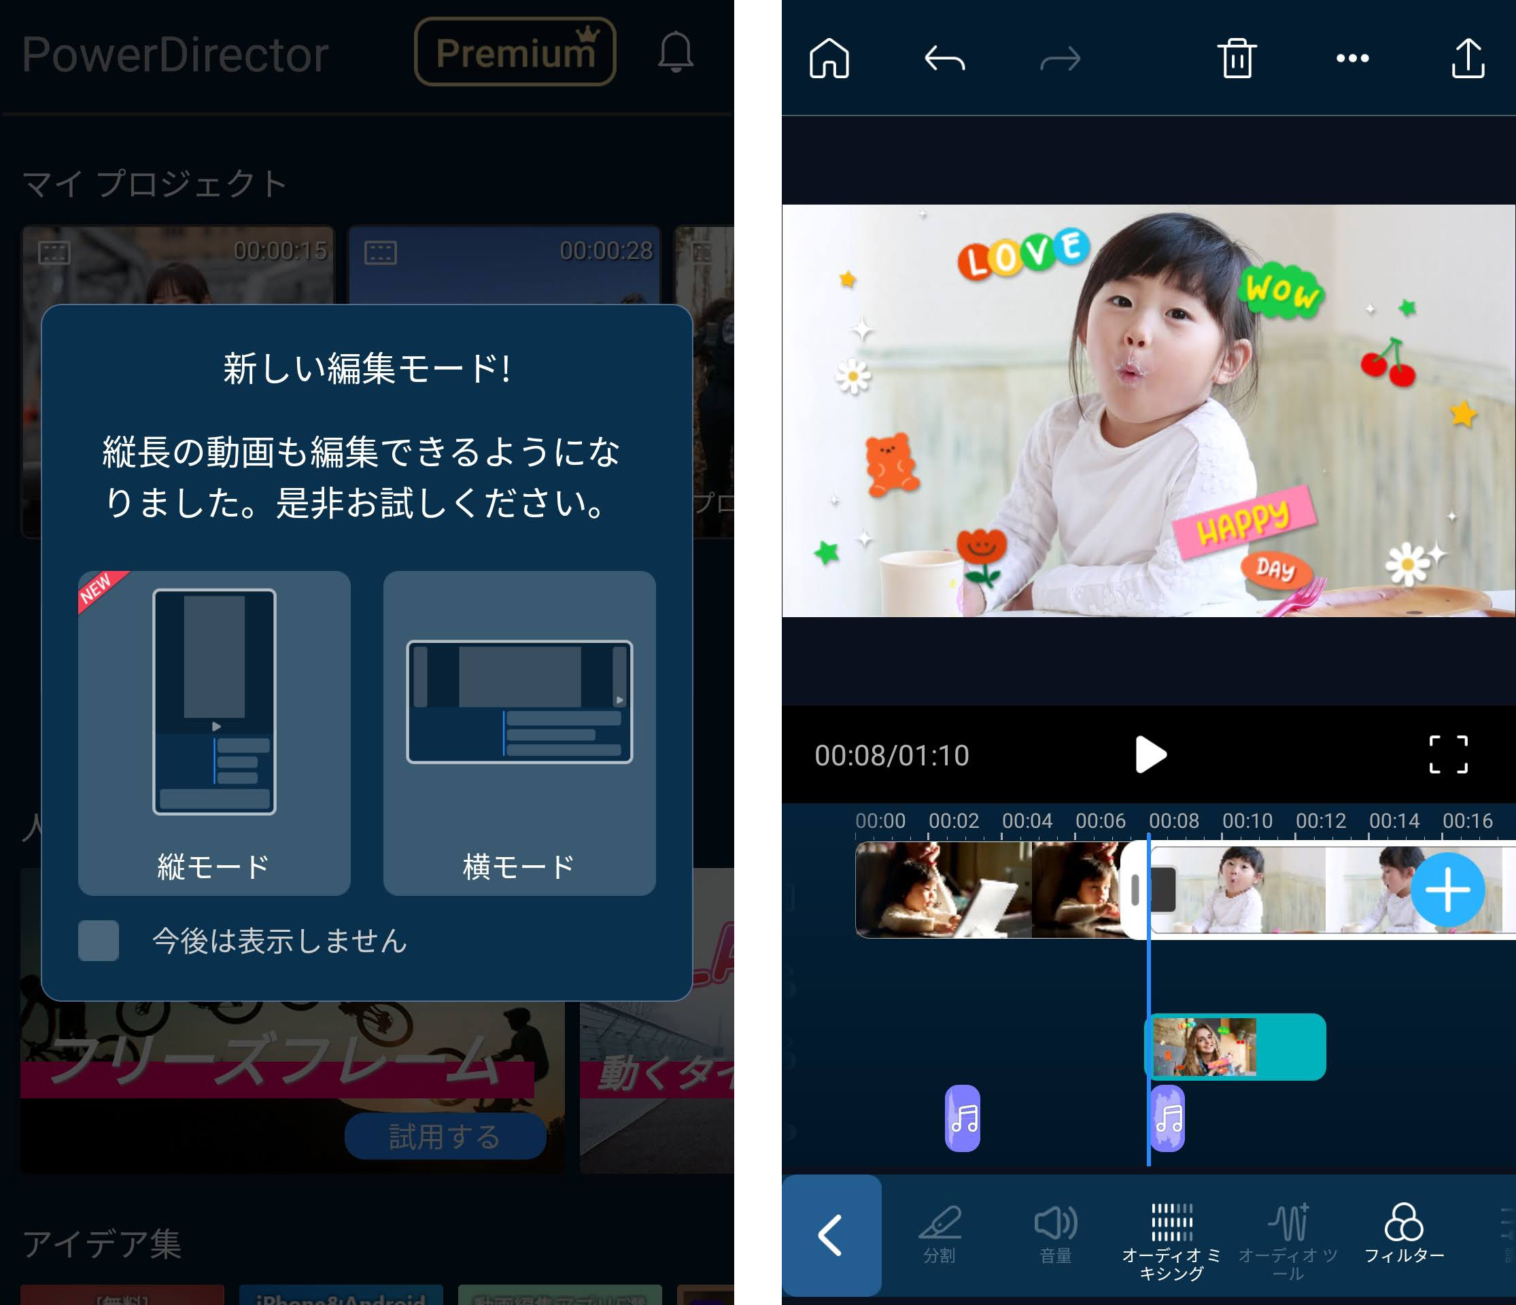Screen dimensions: 1516x1305
Task: Open the more options ... menu
Action: click(x=1352, y=60)
